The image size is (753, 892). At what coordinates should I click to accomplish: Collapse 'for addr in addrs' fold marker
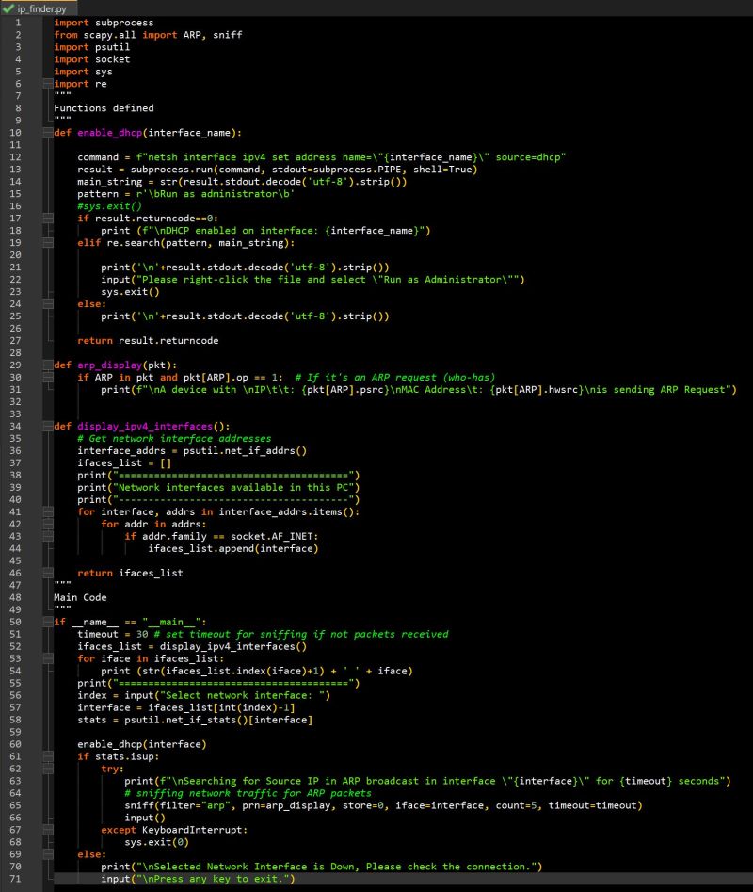(x=48, y=524)
